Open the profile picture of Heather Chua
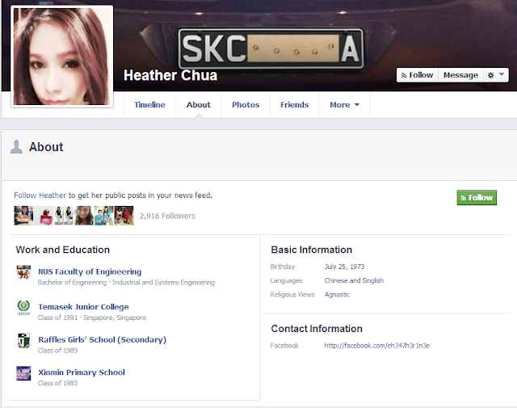 coord(62,57)
